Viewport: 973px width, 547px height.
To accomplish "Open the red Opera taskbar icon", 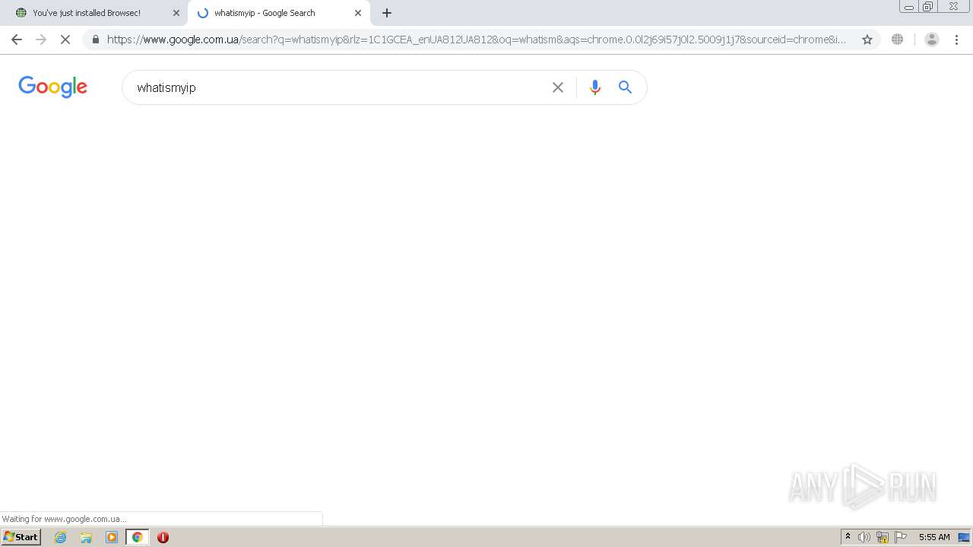I will pos(163,537).
